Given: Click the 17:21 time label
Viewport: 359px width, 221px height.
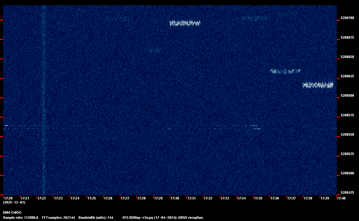Looking at the screenshot, I should (x=25, y=198).
